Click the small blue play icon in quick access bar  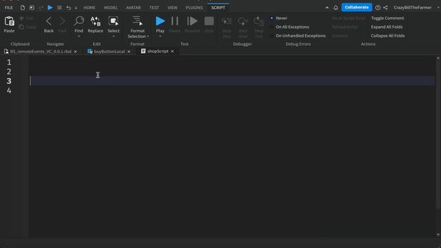tap(50, 8)
